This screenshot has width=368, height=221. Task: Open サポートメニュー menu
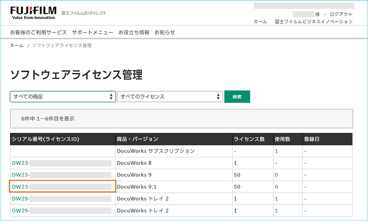(93, 33)
